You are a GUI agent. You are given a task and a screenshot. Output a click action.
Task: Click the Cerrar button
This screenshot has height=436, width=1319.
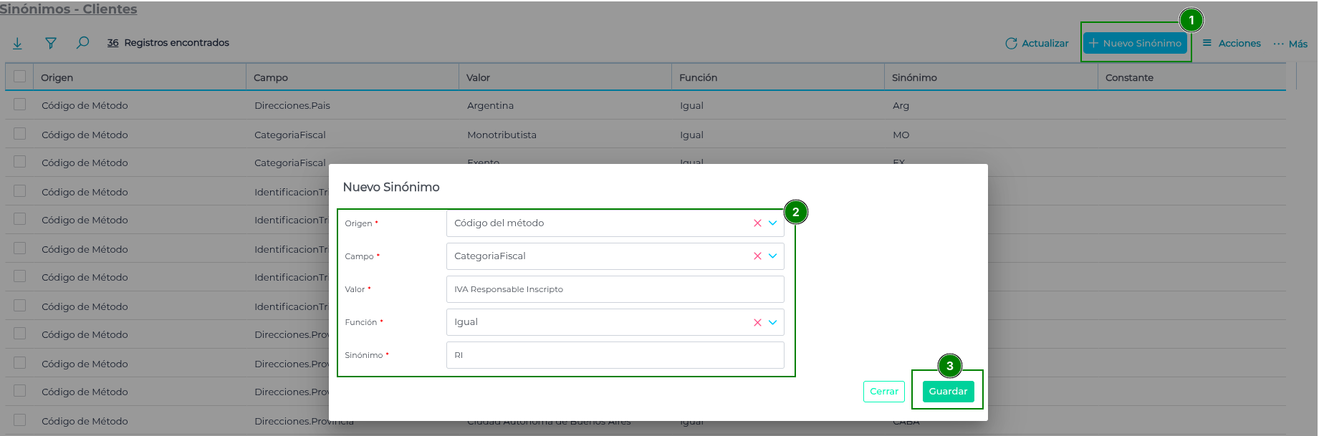(883, 392)
